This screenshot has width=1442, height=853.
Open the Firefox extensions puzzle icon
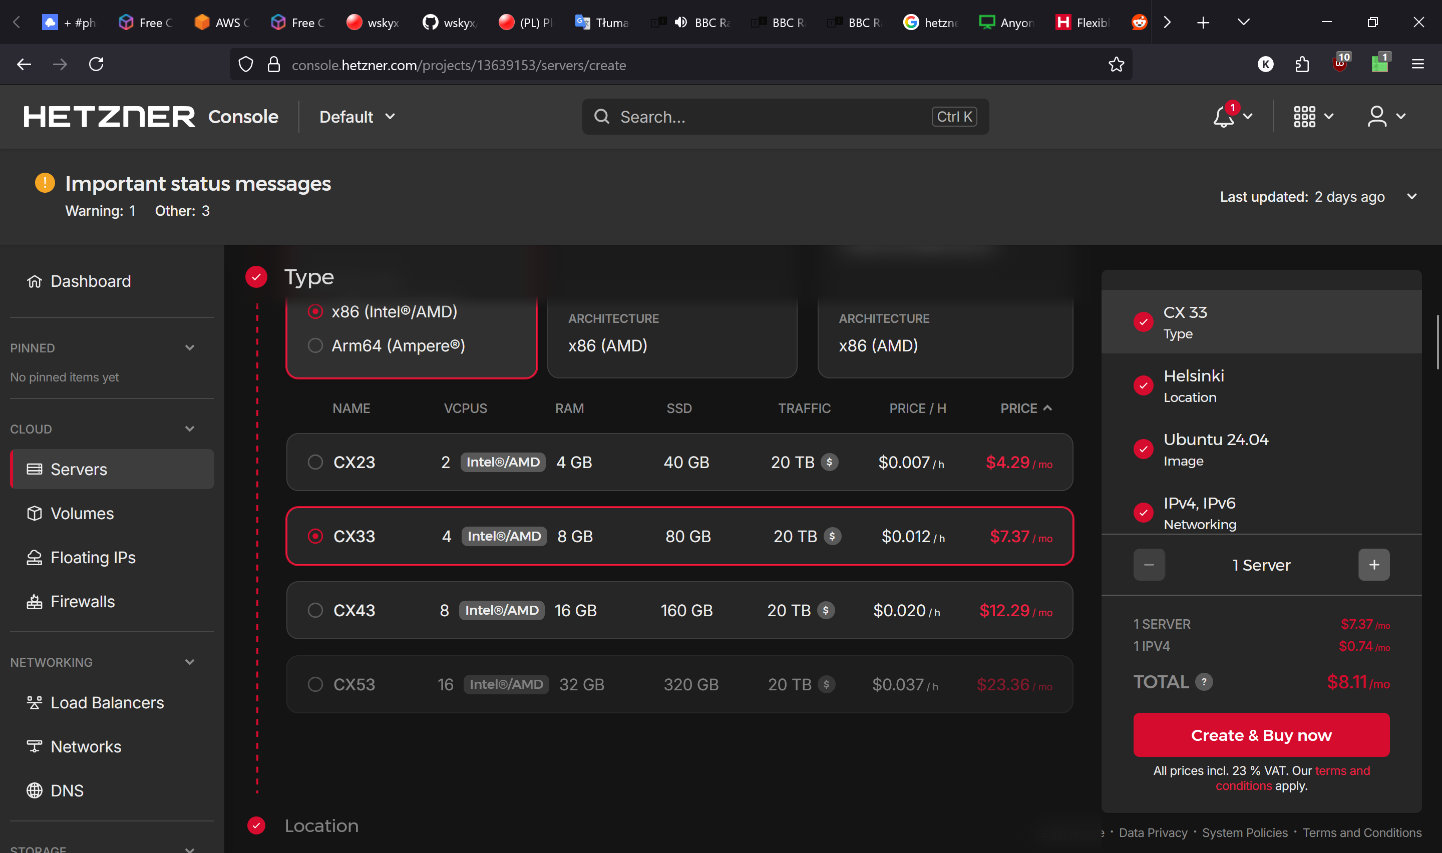coord(1302,65)
